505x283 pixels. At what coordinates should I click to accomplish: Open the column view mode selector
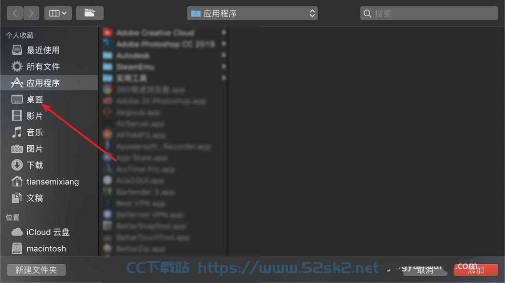click(x=58, y=13)
